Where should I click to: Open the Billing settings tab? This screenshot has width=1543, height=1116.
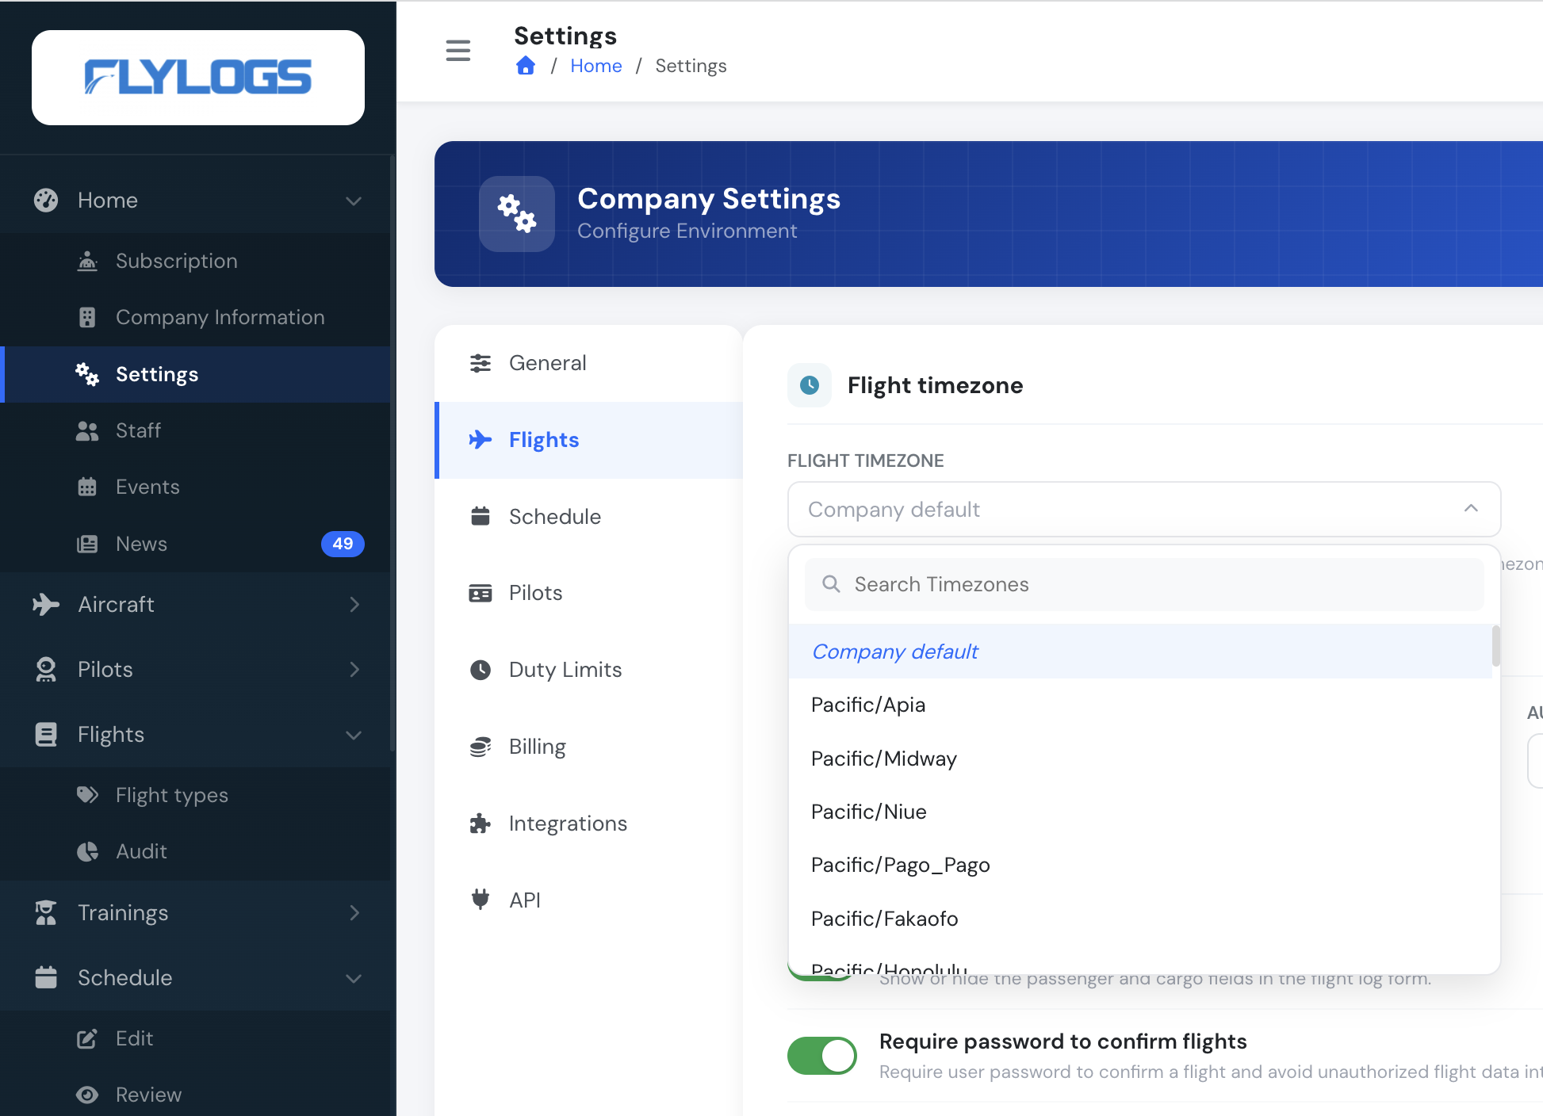pos(588,747)
